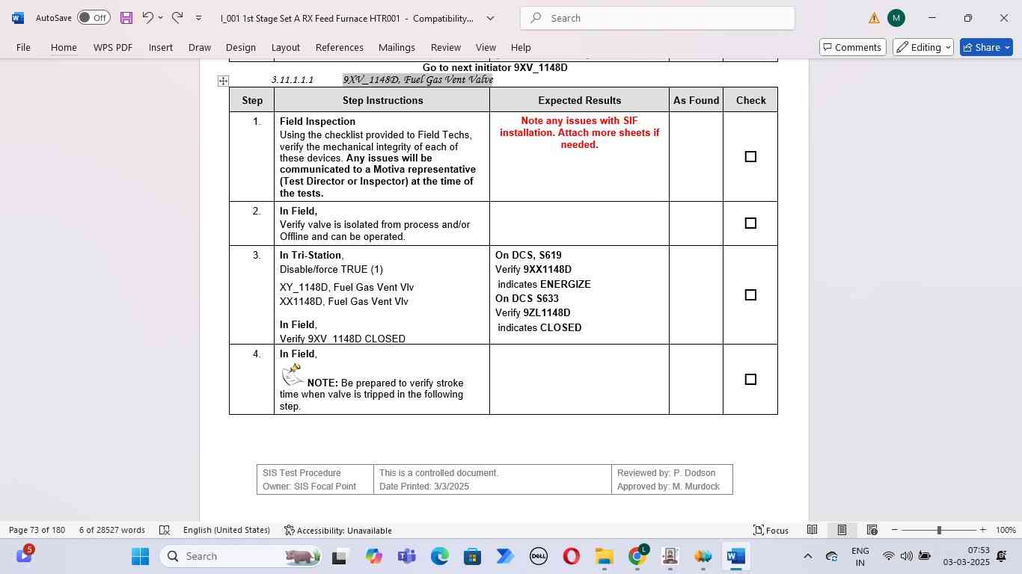Screen dimensions: 1022x574
Task: Open the Design tab
Action: click(241, 47)
